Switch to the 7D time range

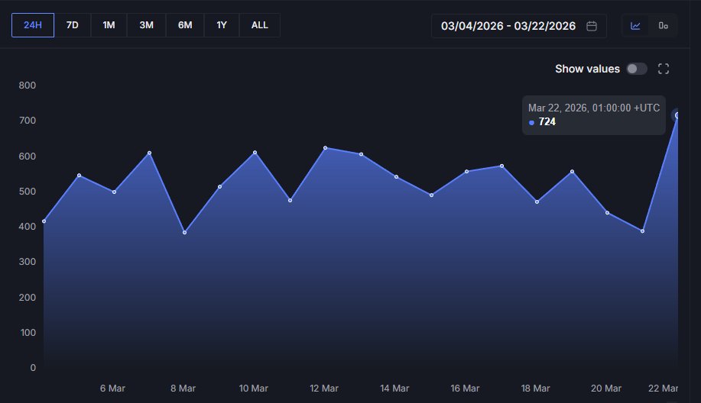pyautogui.click(x=73, y=25)
